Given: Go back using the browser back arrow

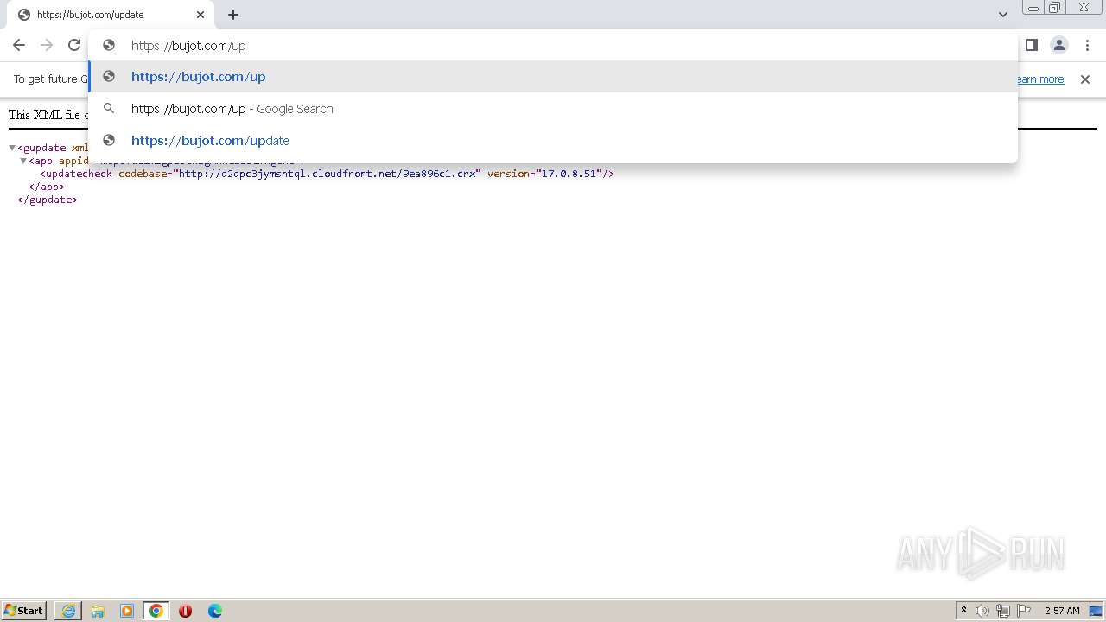Looking at the screenshot, I should tap(19, 45).
